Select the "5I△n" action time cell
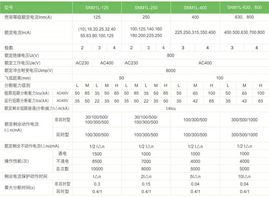Viewport: 269px width, 197px height. (x=195, y=176)
